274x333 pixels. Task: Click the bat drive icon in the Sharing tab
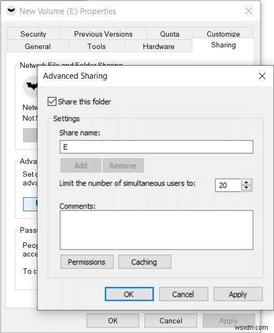(31, 86)
